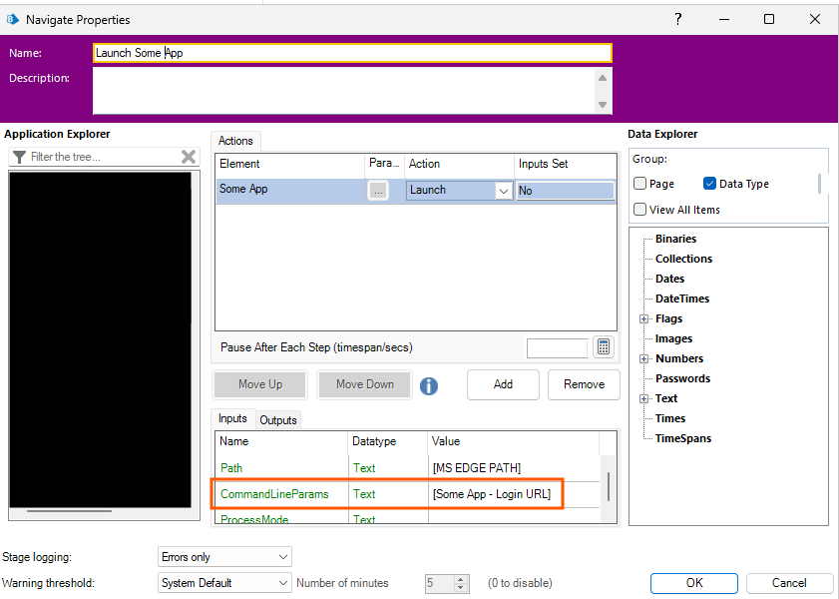The image size is (839, 599).
Task: Clear the tree filter using the X icon
Action: pyautogui.click(x=189, y=156)
